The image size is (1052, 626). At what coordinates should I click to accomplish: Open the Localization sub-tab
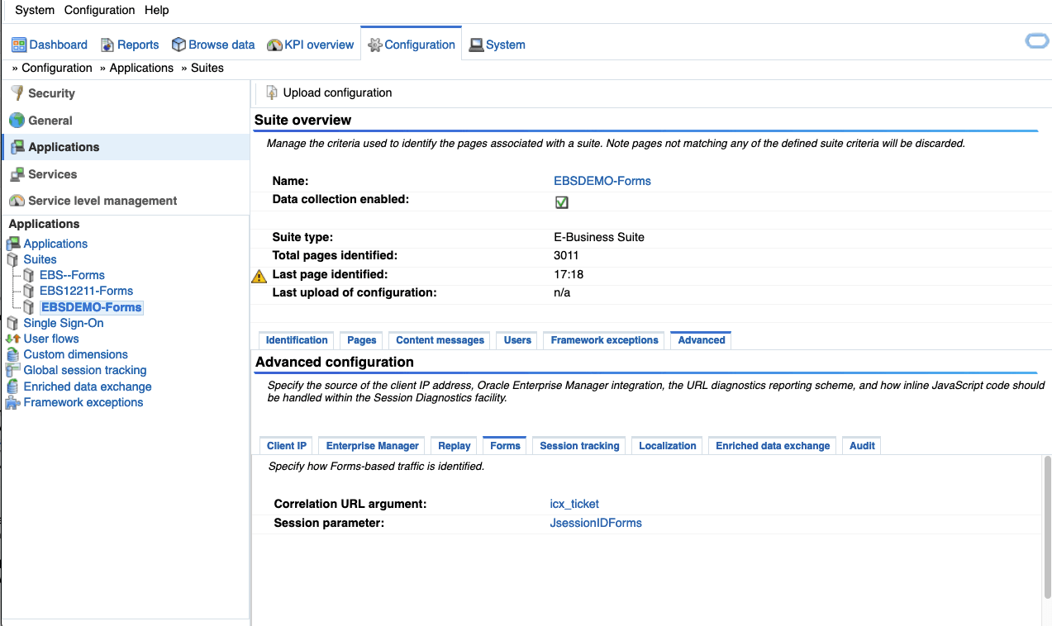tap(668, 446)
